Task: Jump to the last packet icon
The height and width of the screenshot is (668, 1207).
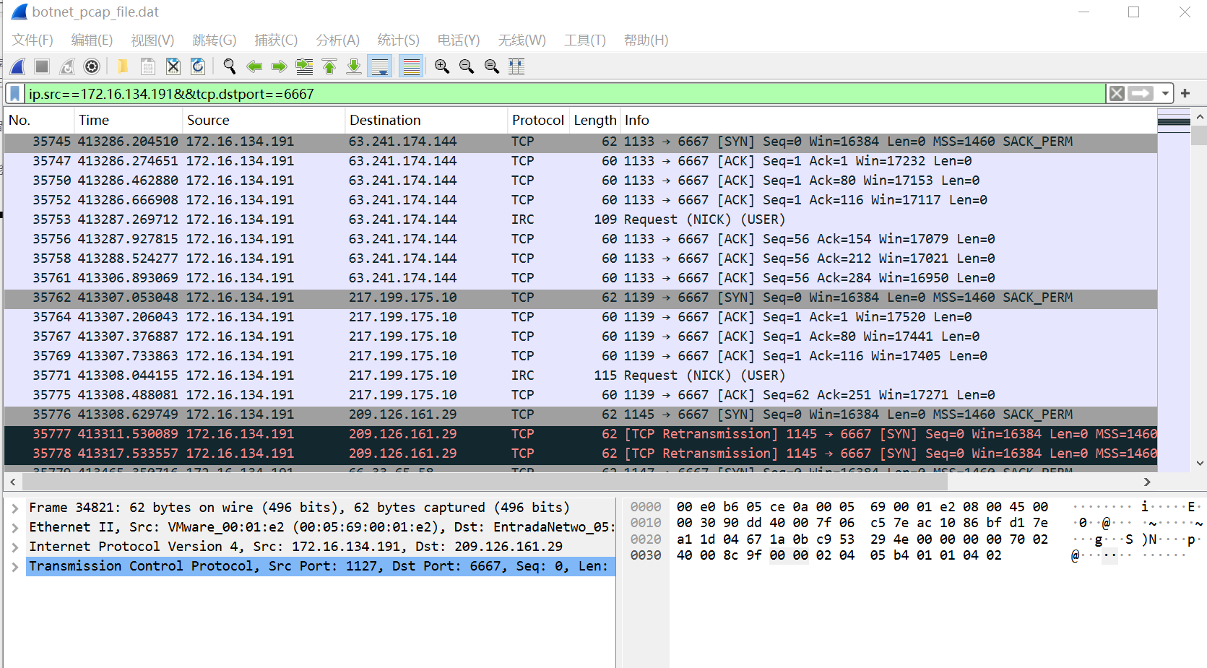Action: 354,66
